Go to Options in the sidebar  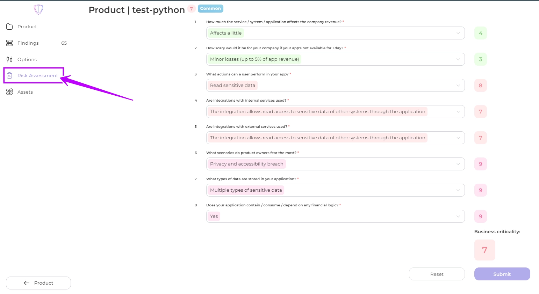pyautogui.click(x=27, y=59)
